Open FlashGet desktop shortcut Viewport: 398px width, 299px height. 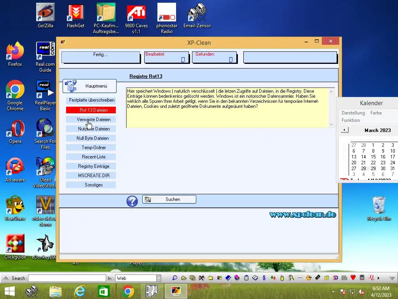coord(75,16)
